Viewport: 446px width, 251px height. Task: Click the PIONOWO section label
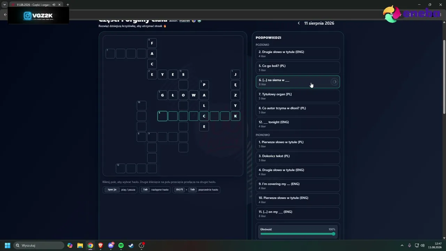click(x=263, y=135)
